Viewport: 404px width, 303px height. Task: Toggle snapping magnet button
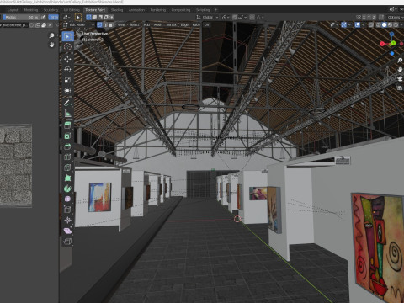click(235, 17)
